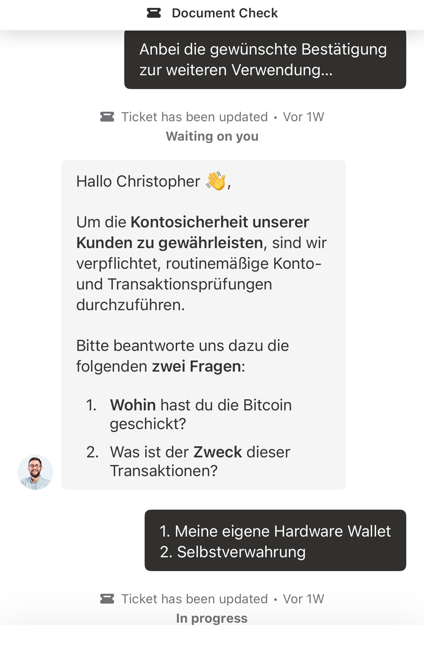The image size is (424, 646).
Task: Click ticket icon above Waiting on you
Action: pos(107,117)
